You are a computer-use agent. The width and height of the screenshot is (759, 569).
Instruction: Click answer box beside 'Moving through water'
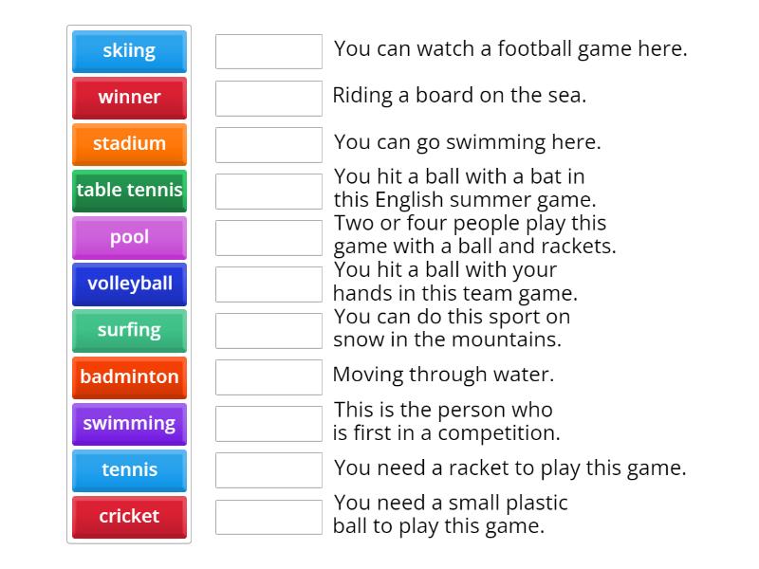coord(268,376)
